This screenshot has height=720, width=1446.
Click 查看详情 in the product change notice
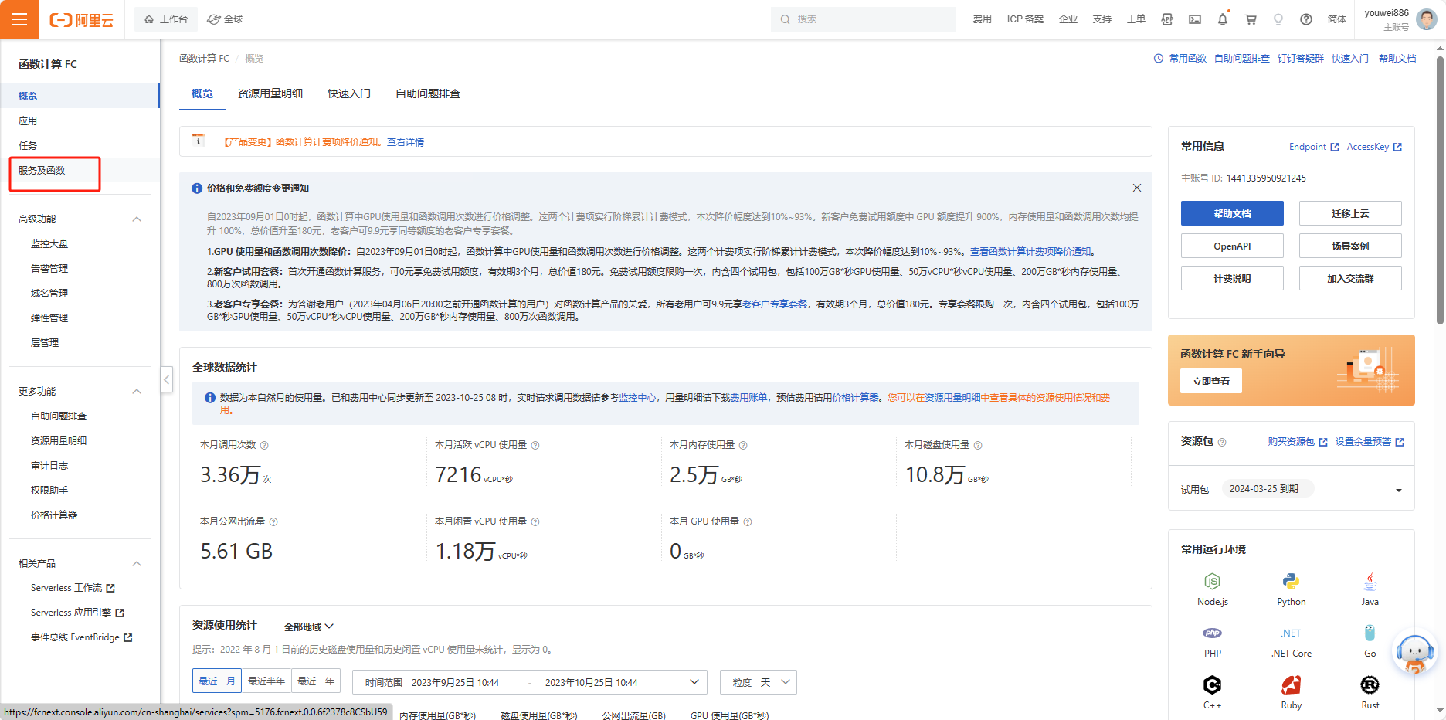(x=406, y=142)
